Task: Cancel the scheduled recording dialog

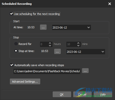Action: [x=82, y=94]
